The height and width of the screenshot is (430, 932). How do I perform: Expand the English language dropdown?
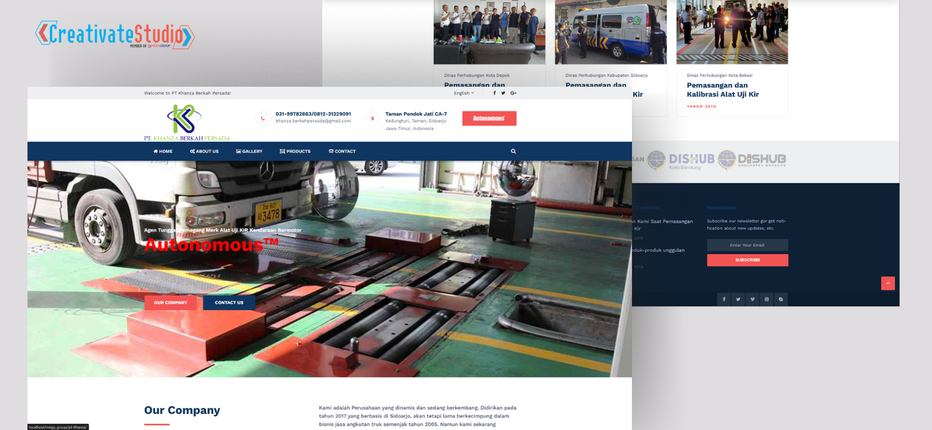(464, 93)
